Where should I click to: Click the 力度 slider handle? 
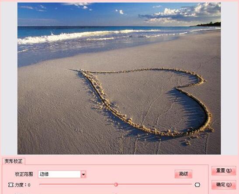pos(116,184)
